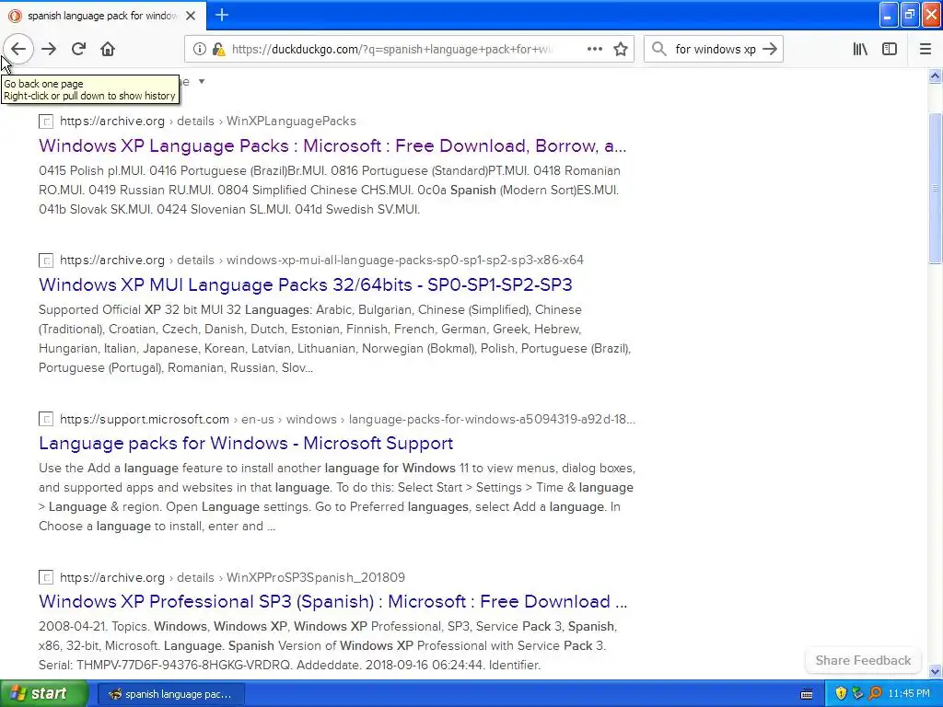
Task: Go forward with the forward arrow button
Action: (x=50, y=50)
